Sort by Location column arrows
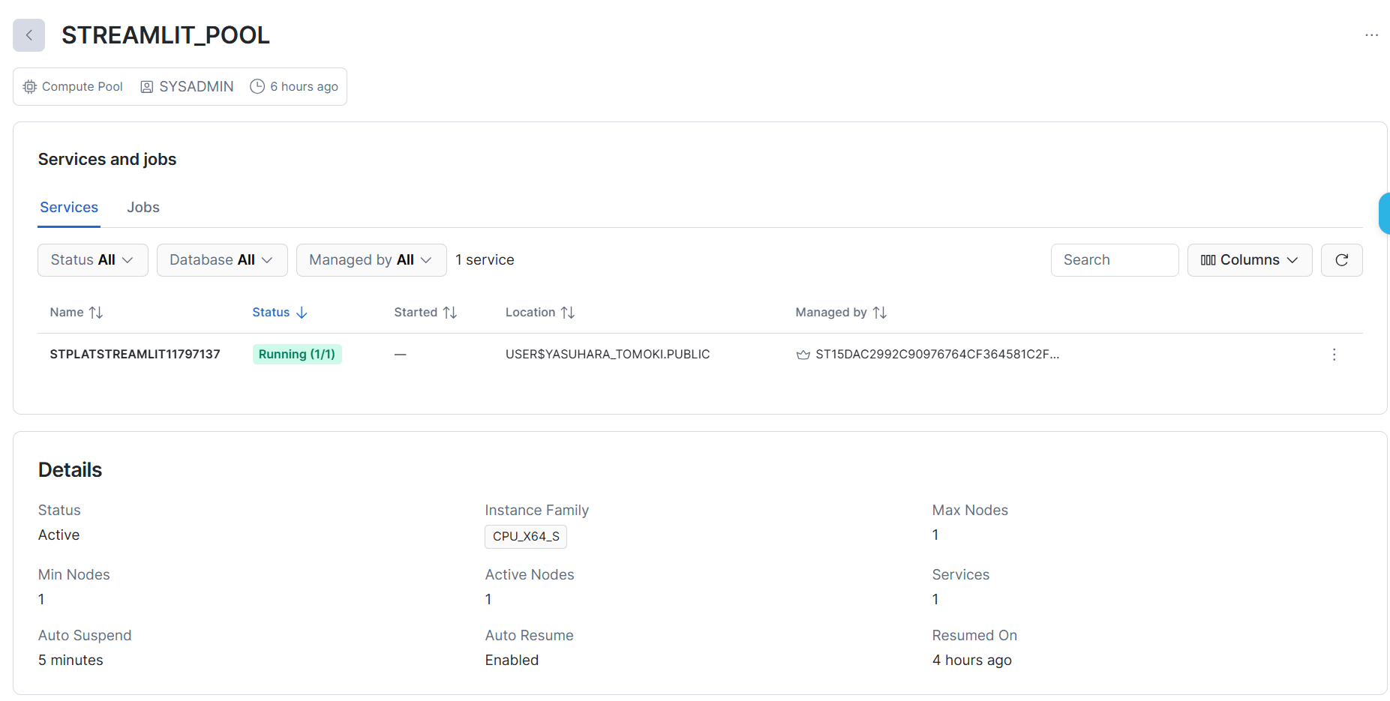This screenshot has width=1390, height=701. tap(568, 313)
